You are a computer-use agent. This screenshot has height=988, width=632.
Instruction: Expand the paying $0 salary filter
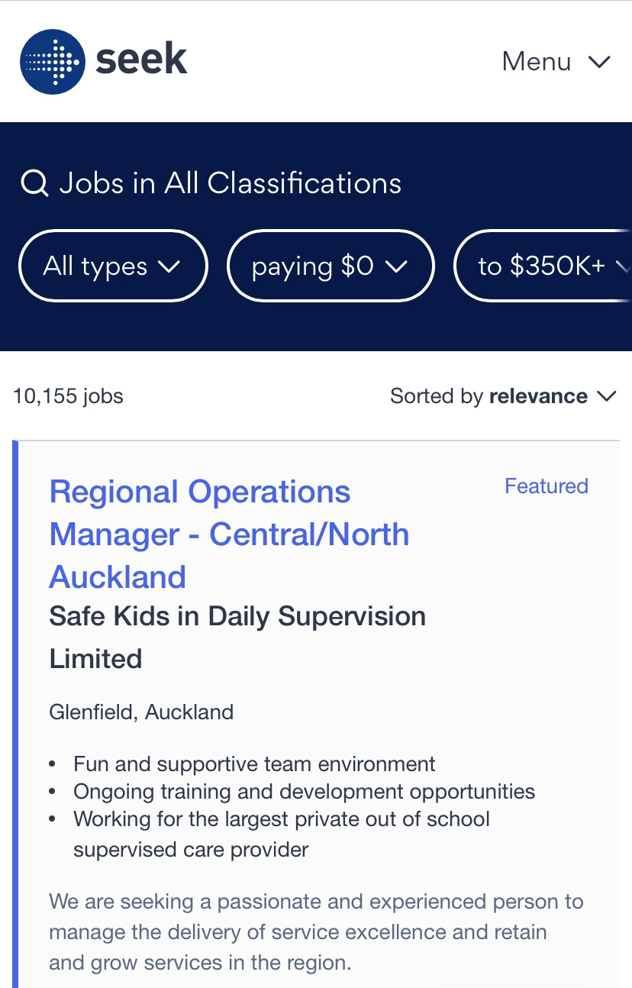[331, 266]
